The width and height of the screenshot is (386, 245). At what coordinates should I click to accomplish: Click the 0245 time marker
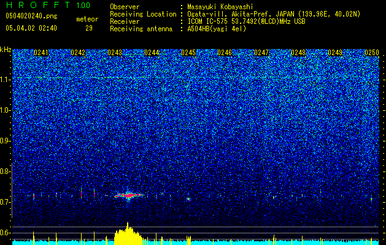[188, 53]
